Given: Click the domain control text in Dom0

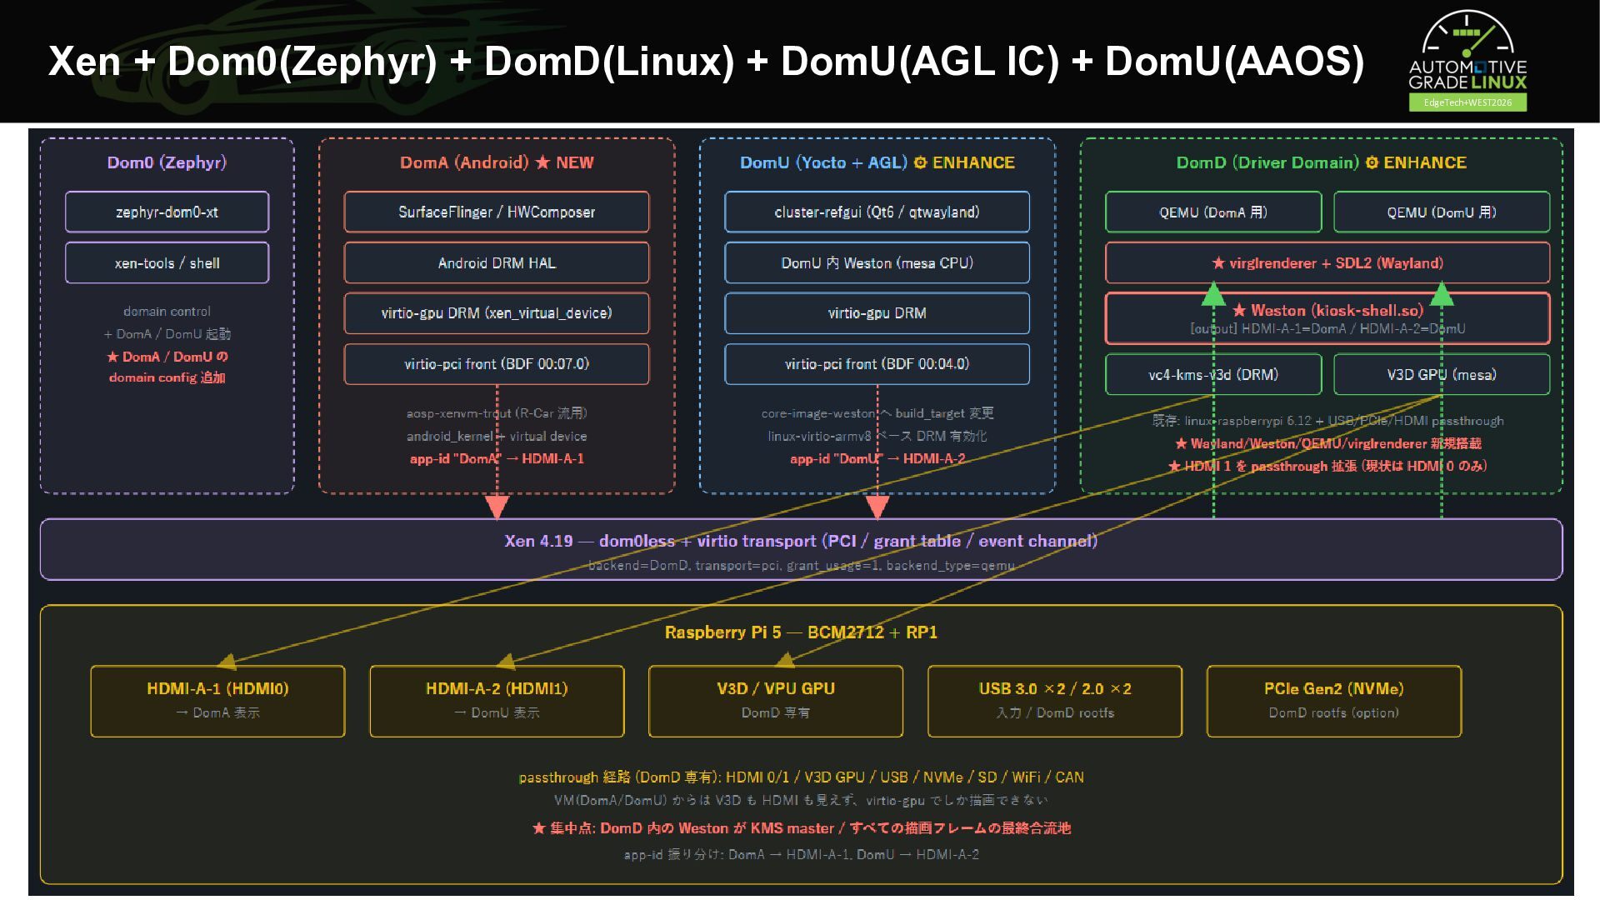Looking at the screenshot, I should point(167,311).
